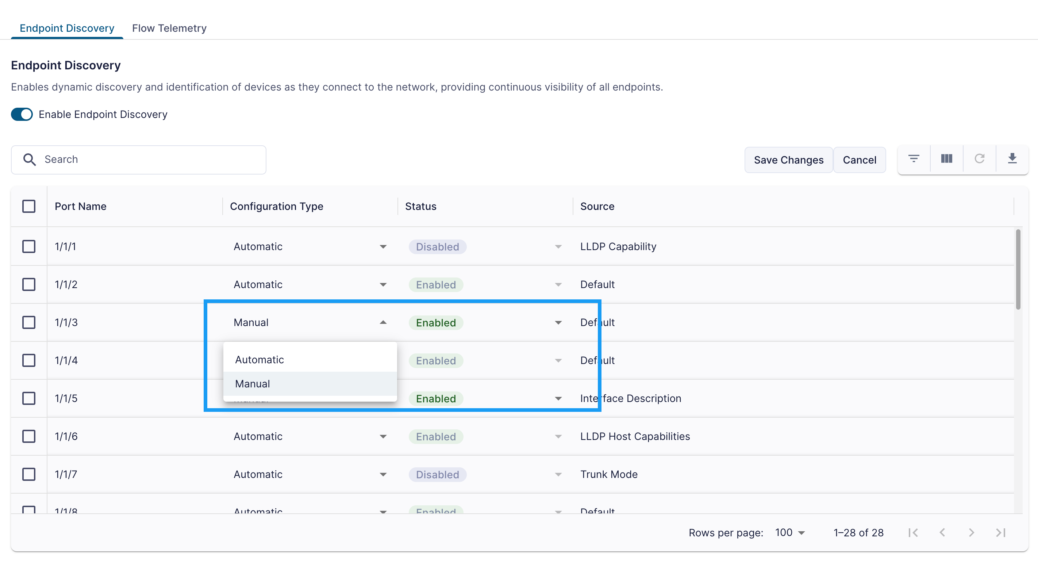The image size is (1038, 563).
Task: Check the box for port 1/1/2
Action: click(28, 284)
